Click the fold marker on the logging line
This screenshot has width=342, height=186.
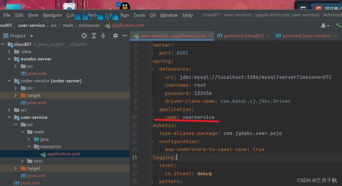click(x=151, y=157)
